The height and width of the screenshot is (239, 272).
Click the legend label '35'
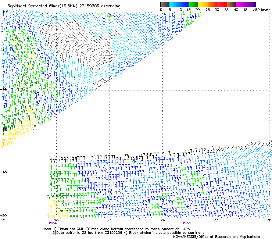click(x=226, y=10)
